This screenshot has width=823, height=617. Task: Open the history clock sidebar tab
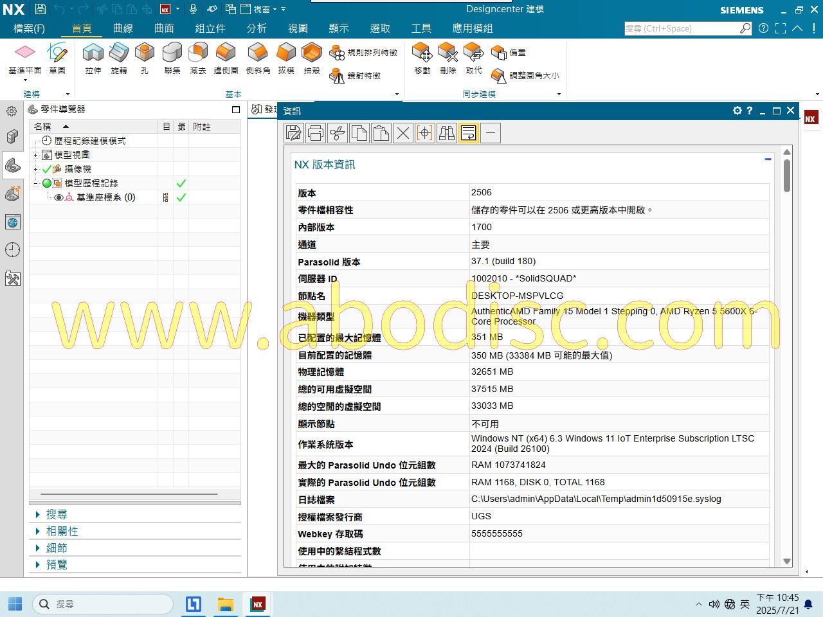pos(12,250)
